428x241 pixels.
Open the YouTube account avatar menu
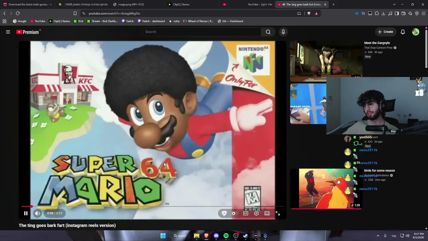pos(416,32)
